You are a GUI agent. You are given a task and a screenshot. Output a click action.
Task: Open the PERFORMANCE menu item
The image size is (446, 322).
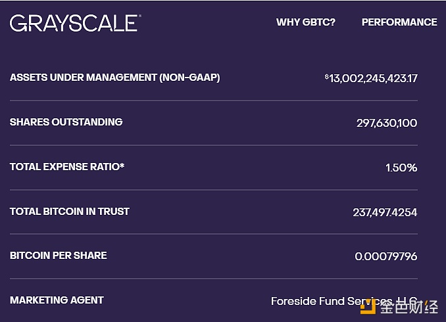click(x=399, y=22)
